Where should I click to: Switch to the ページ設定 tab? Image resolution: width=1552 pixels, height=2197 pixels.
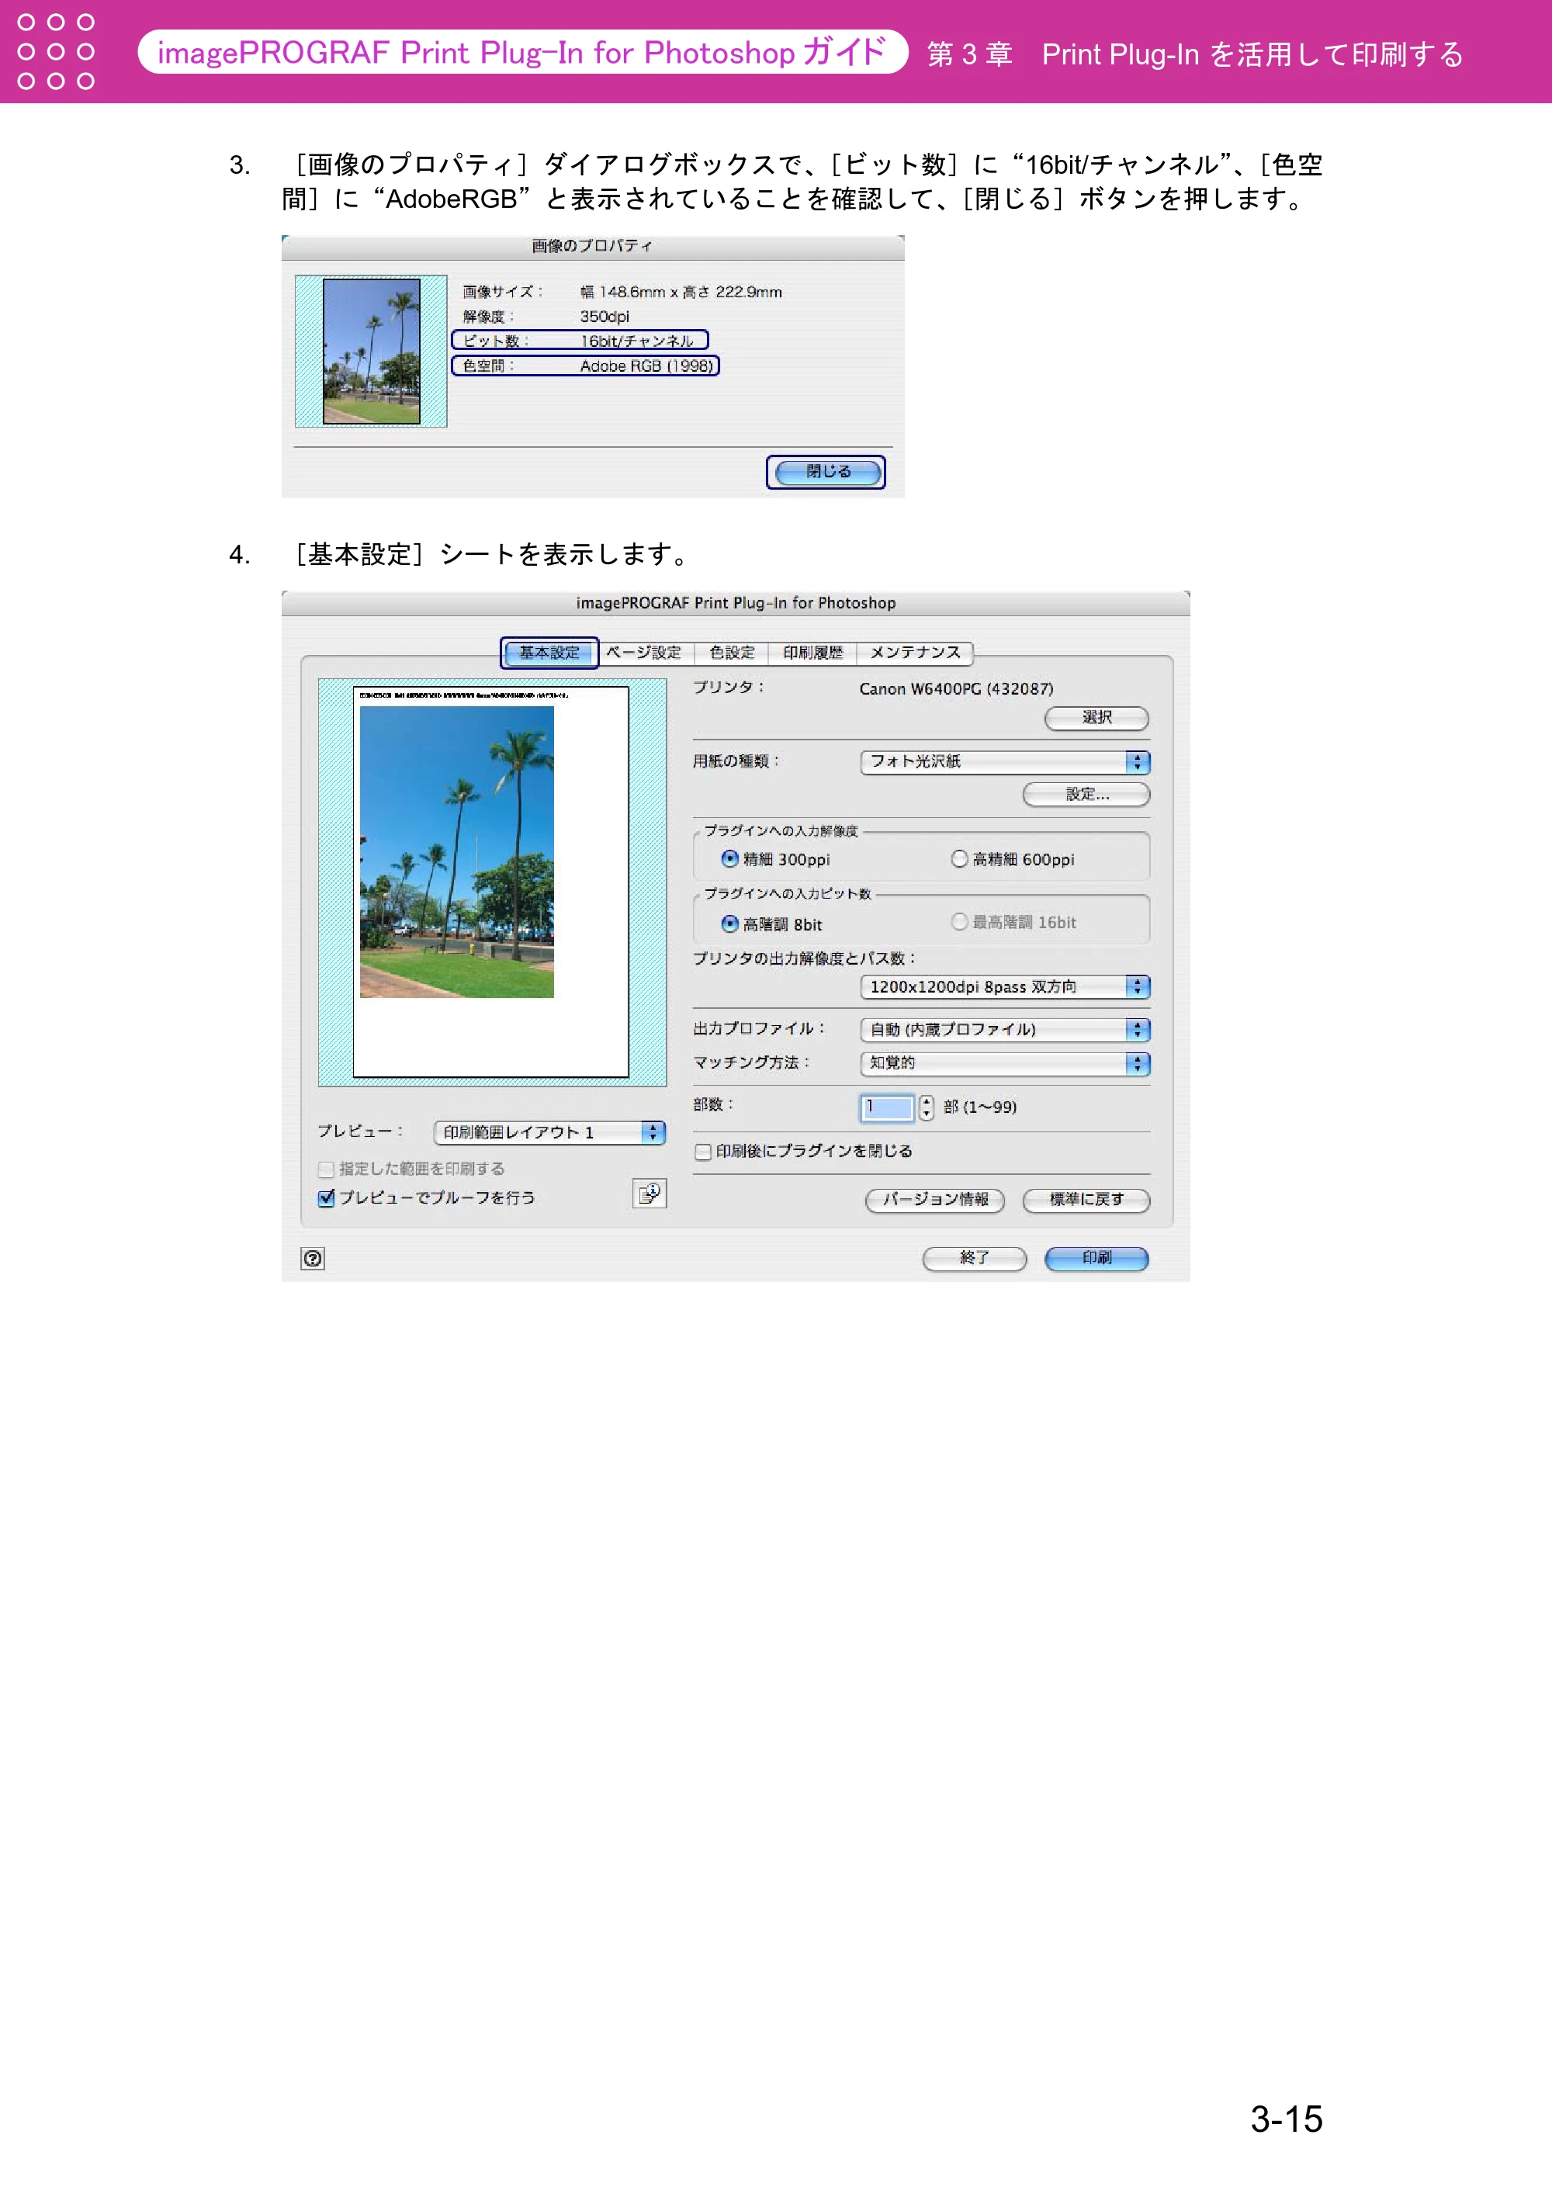click(x=645, y=653)
